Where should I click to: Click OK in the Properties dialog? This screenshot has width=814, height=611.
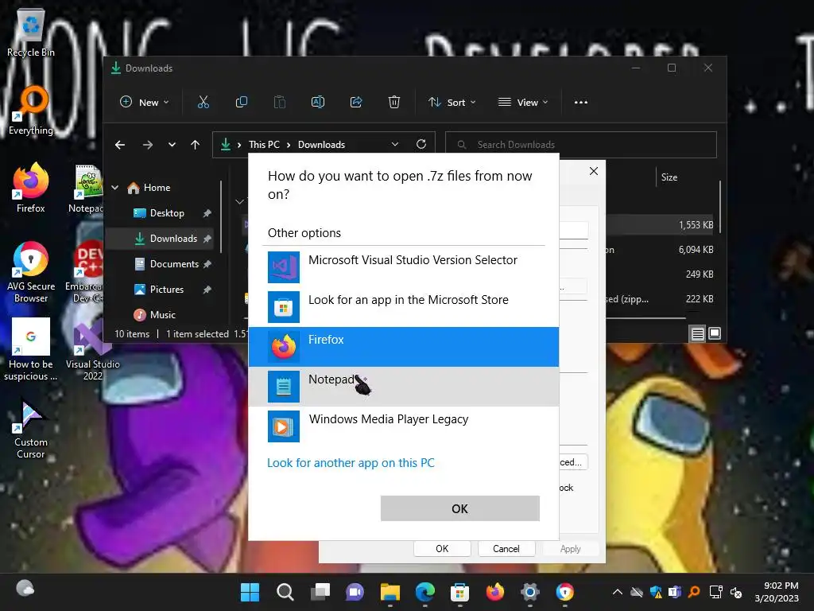pos(442,549)
